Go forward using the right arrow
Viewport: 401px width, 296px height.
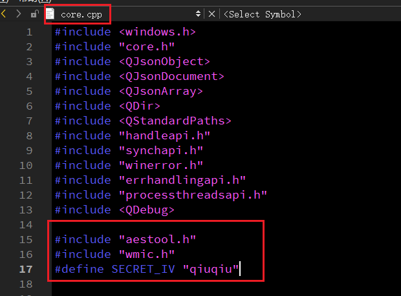click(x=18, y=14)
